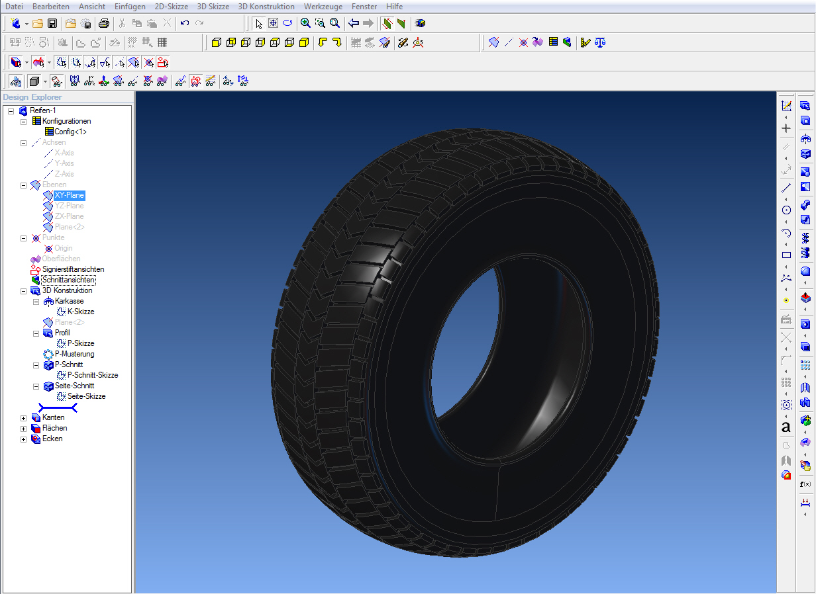816x594 pixels.
Task: Click the 3x3 blue dot pattern icon
Action: point(805,365)
